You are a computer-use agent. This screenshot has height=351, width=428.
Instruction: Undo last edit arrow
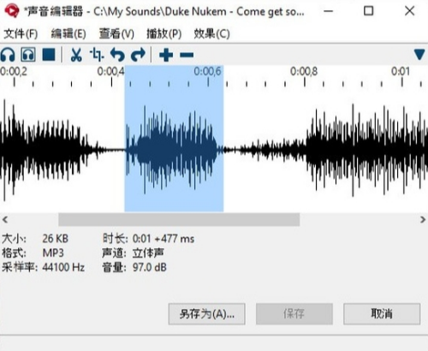point(117,55)
